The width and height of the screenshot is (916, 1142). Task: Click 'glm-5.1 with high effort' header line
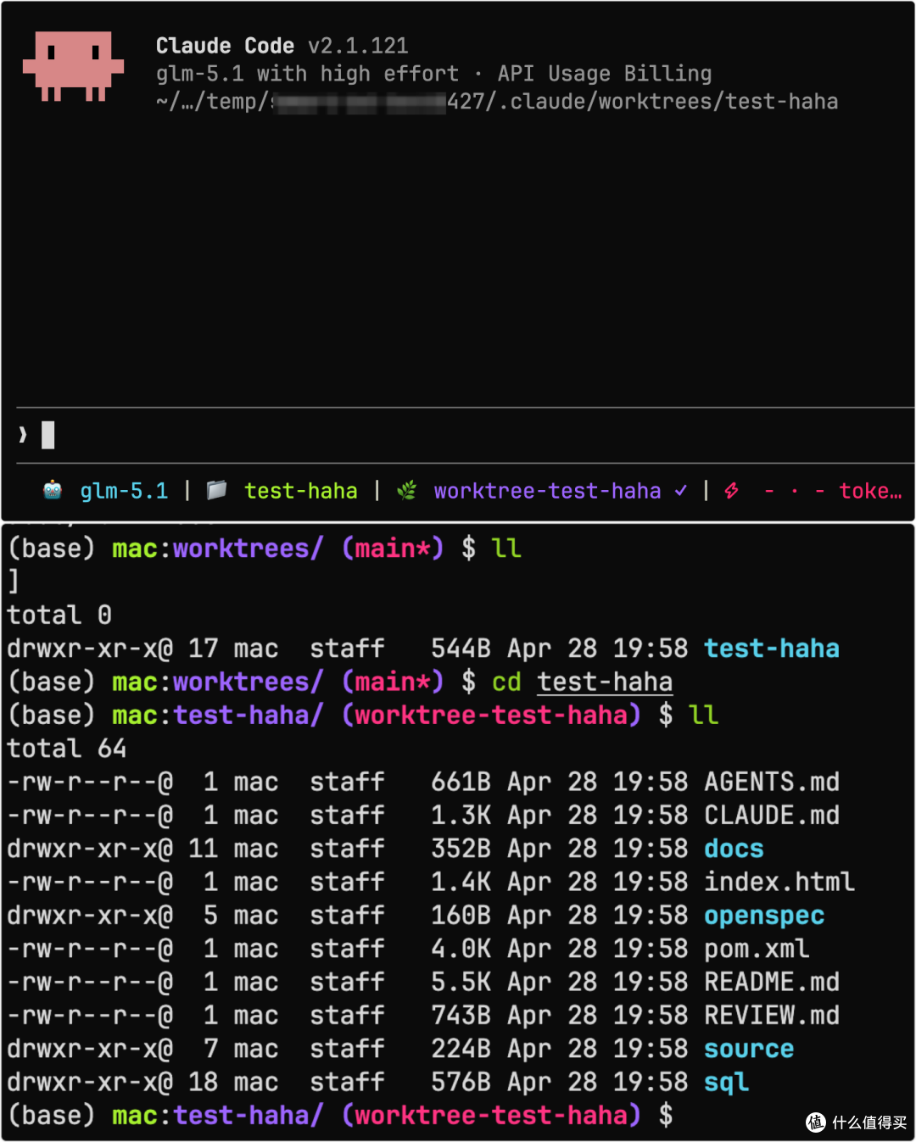[307, 74]
